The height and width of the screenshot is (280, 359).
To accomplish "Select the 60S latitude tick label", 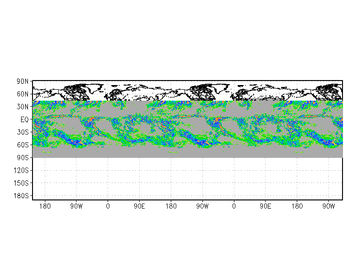I will (x=23, y=145).
